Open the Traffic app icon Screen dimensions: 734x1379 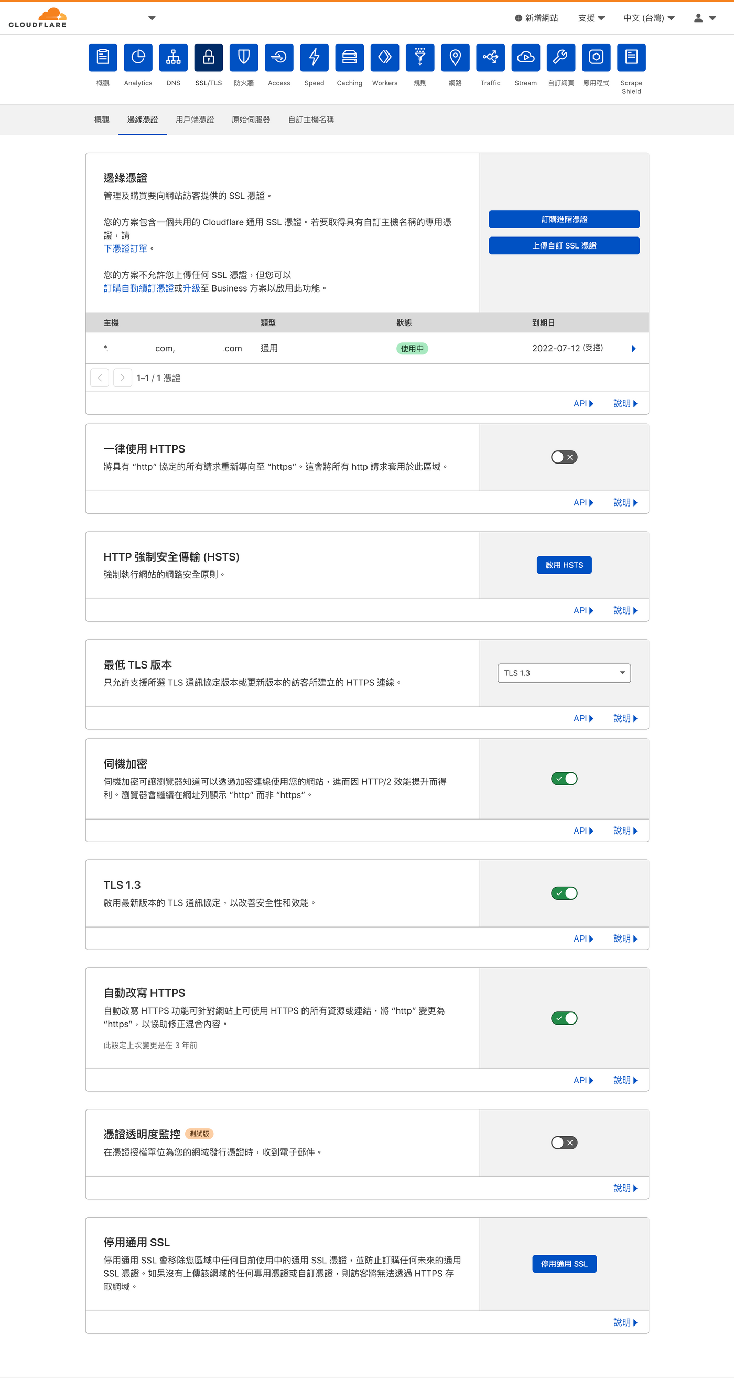tap(490, 57)
